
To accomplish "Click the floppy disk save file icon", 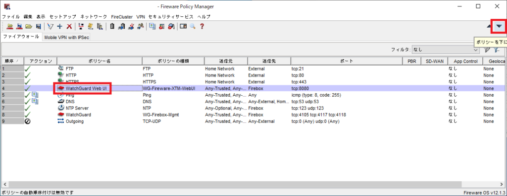I will (39, 27).
